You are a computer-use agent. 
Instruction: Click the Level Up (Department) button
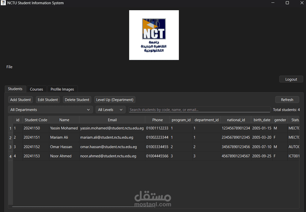tap(114, 99)
